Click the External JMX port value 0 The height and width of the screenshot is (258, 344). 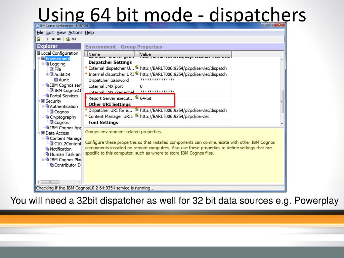(x=185, y=86)
